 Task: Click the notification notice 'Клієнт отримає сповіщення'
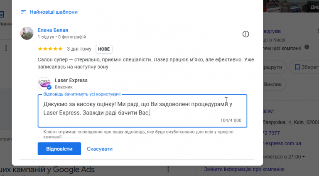coord(138,134)
